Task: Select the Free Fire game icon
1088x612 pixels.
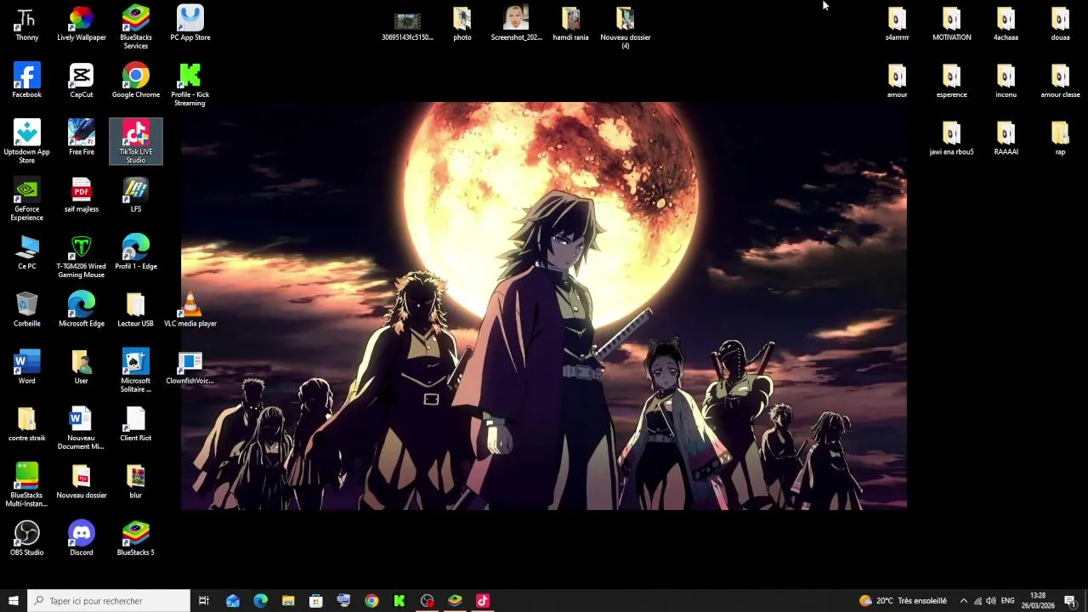Action: 82,138
